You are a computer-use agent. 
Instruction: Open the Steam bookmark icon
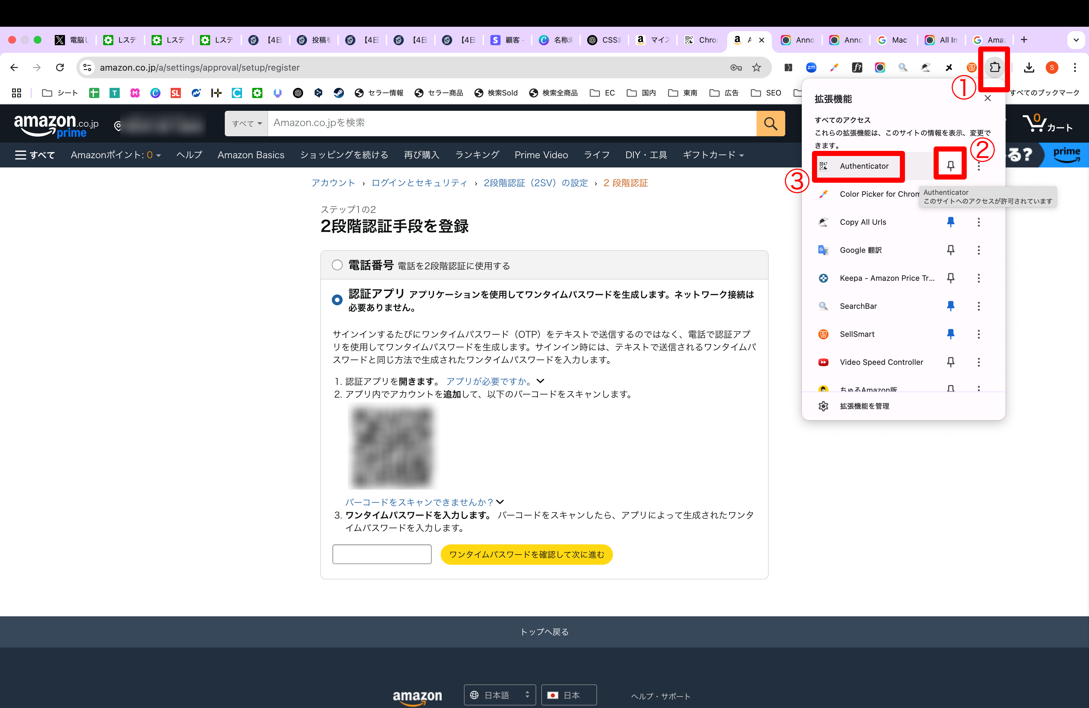click(x=338, y=93)
